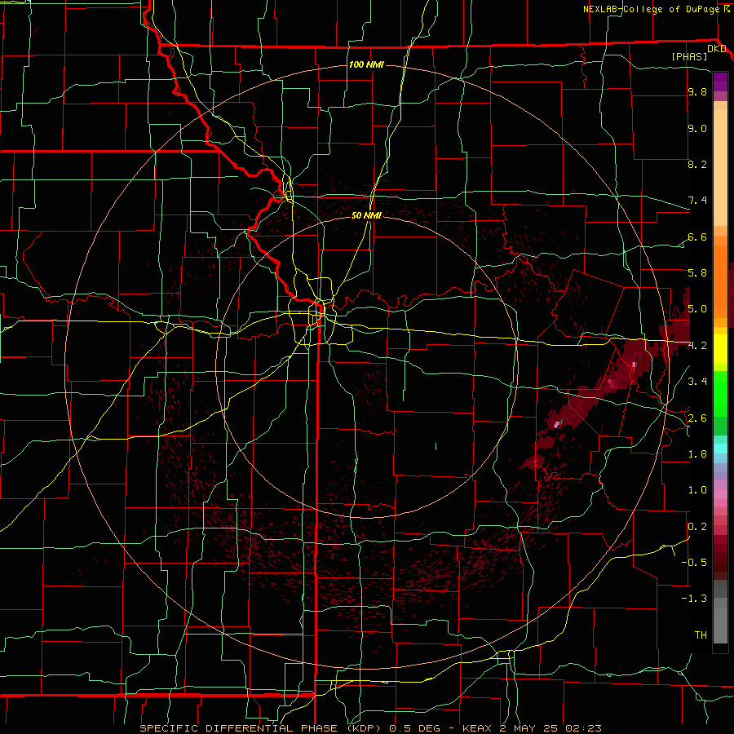734x734 pixels.
Task: Click the 100 NMI range ring label
Action: point(366,64)
